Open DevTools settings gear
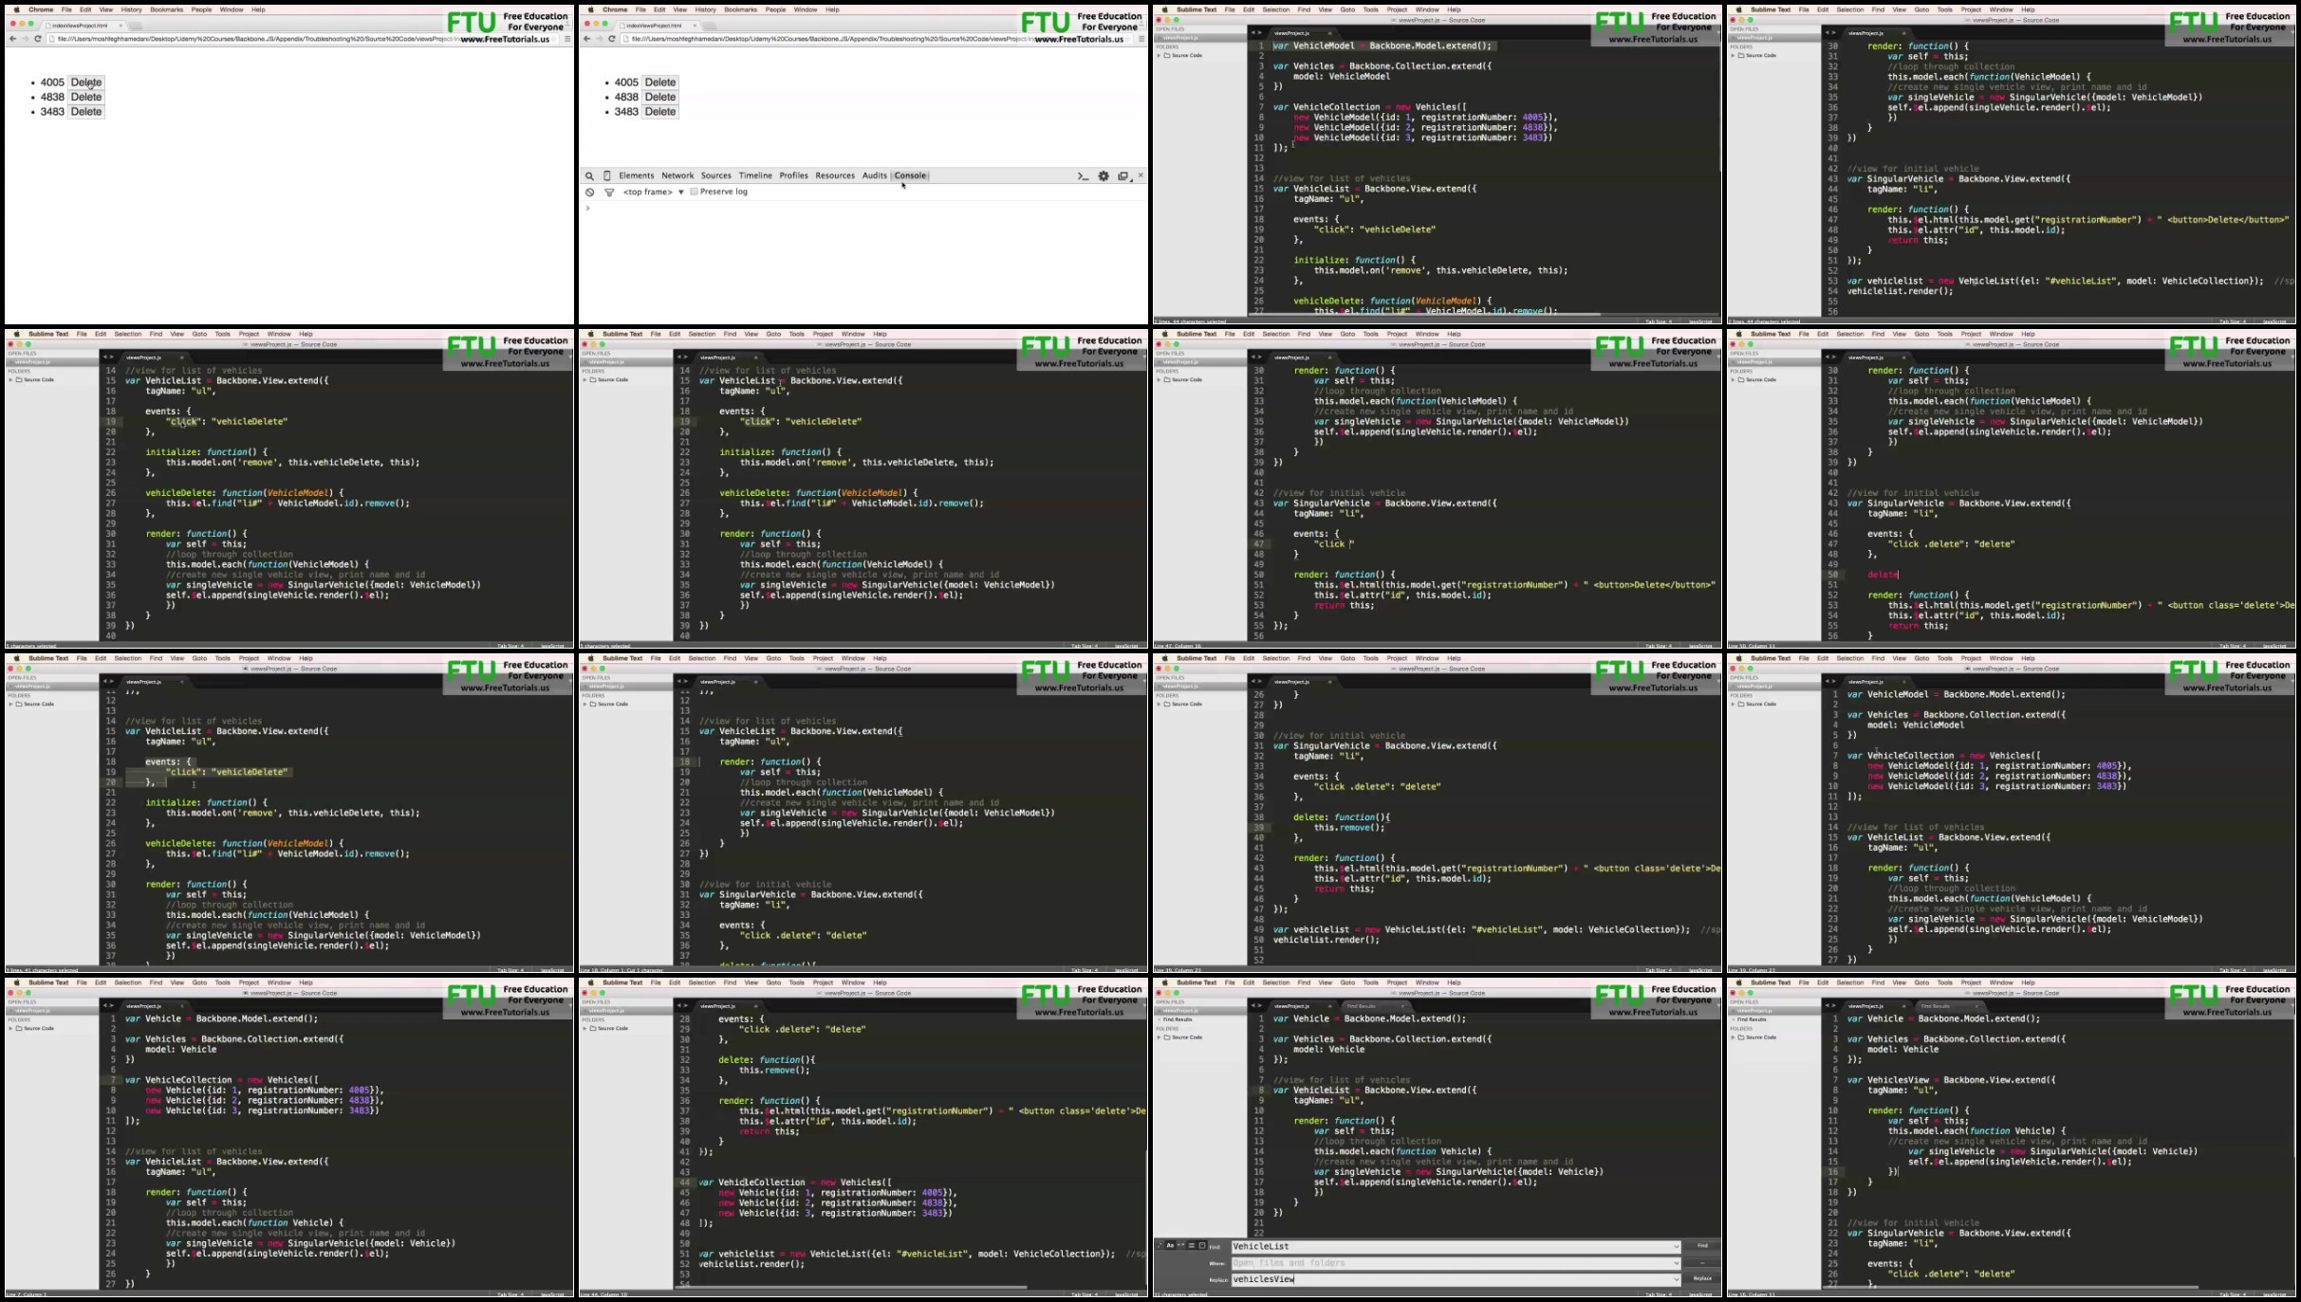This screenshot has height=1302, width=2301. pos(1104,176)
